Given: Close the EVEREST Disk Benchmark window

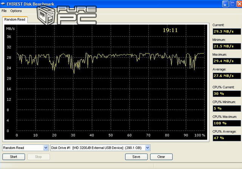Looking at the screenshot, I should pyautogui.click(x=239, y=4).
